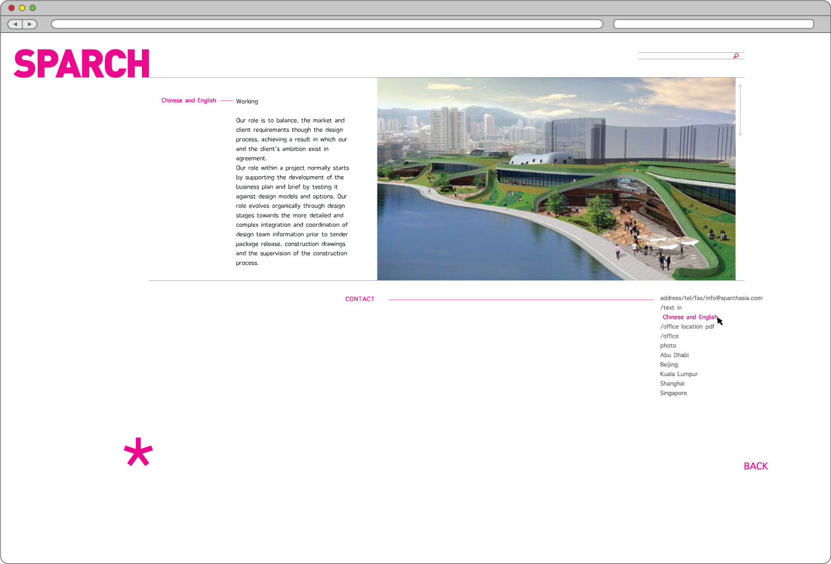Open the Shanghai office link
The height and width of the screenshot is (564, 831).
[672, 384]
